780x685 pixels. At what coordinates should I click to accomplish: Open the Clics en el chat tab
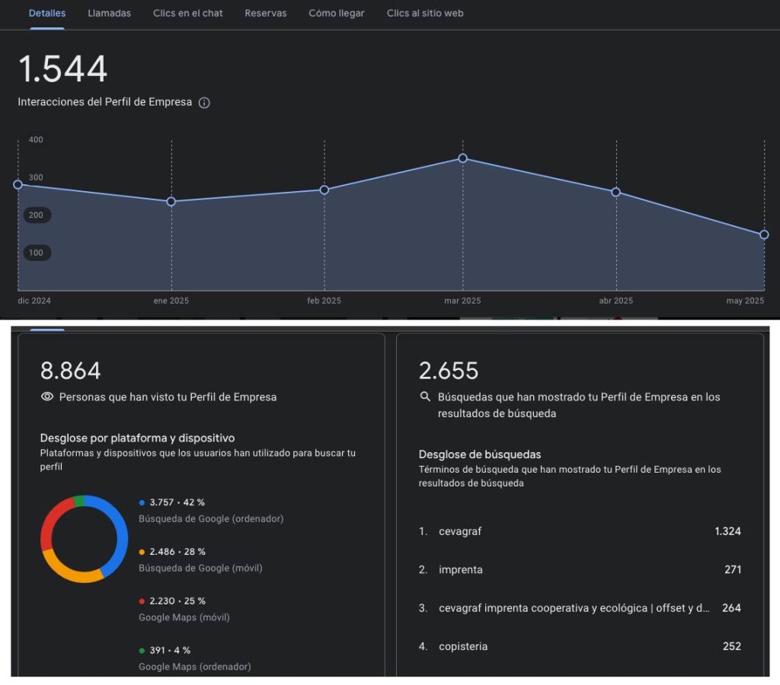(188, 13)
